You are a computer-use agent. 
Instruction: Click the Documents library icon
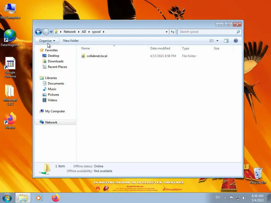click(x=44, y=83)
